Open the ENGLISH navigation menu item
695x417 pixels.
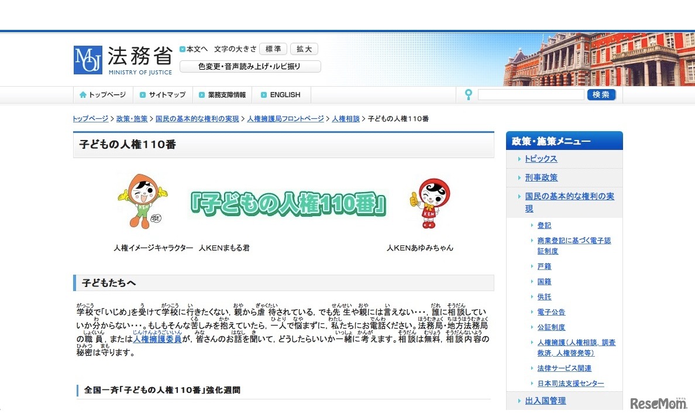[284, 94]
